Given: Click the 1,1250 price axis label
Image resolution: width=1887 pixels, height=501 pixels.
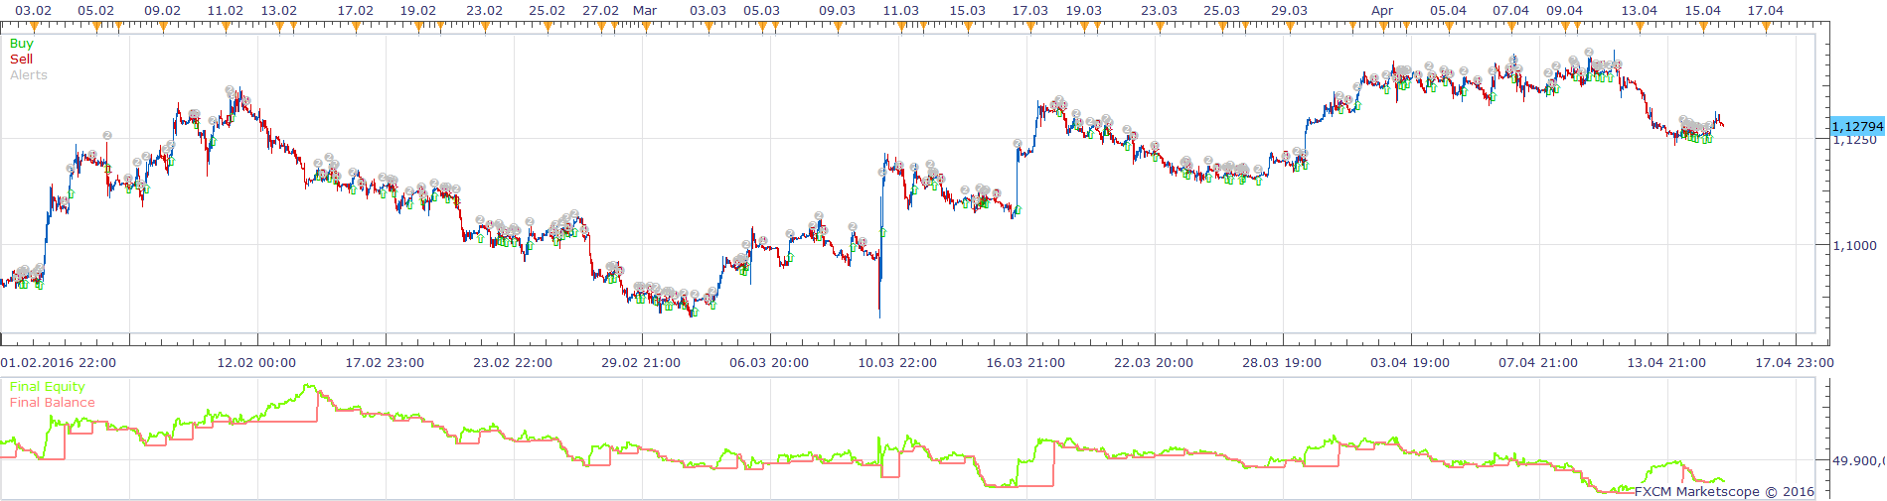Looking at the screenshot, I should [1856, 140].
